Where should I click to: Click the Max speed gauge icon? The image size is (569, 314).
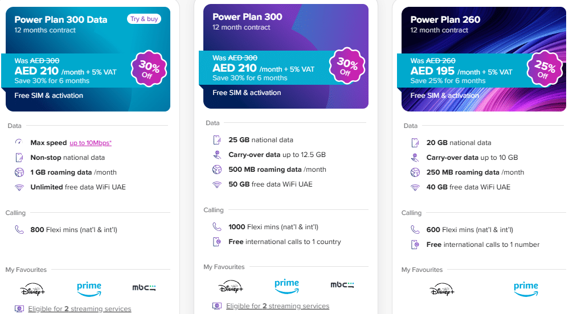coord(19,143)
